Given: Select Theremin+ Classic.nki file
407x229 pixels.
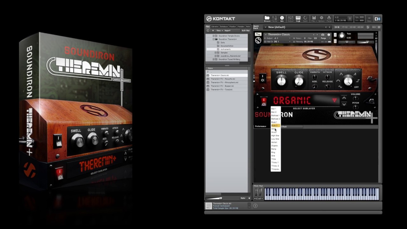Looking at the screenshot, I should 227,75.
